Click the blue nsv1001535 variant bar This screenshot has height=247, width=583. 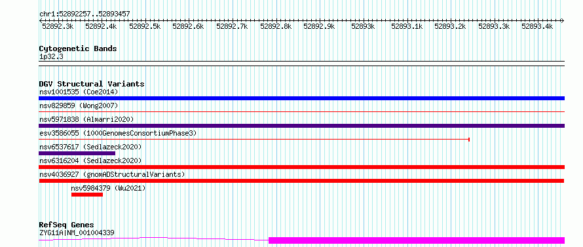point(302,98)
